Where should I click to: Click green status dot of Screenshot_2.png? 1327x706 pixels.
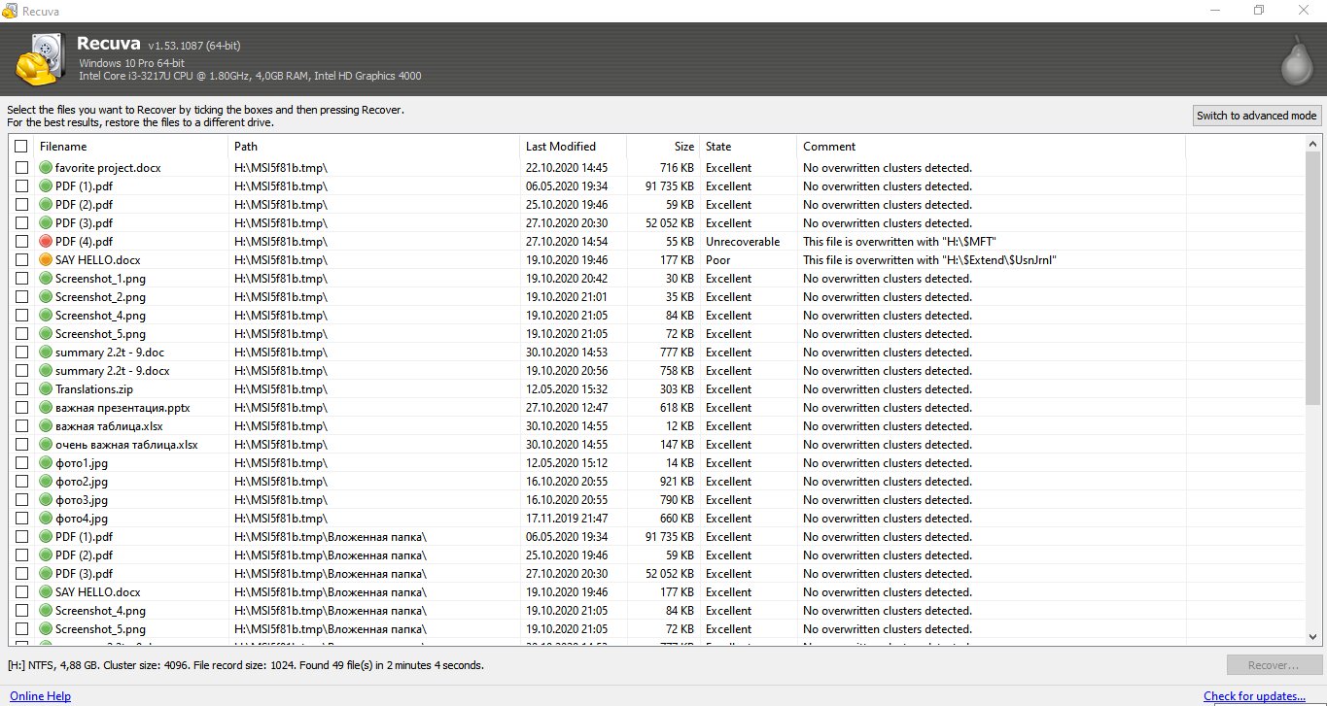point(45,297)
